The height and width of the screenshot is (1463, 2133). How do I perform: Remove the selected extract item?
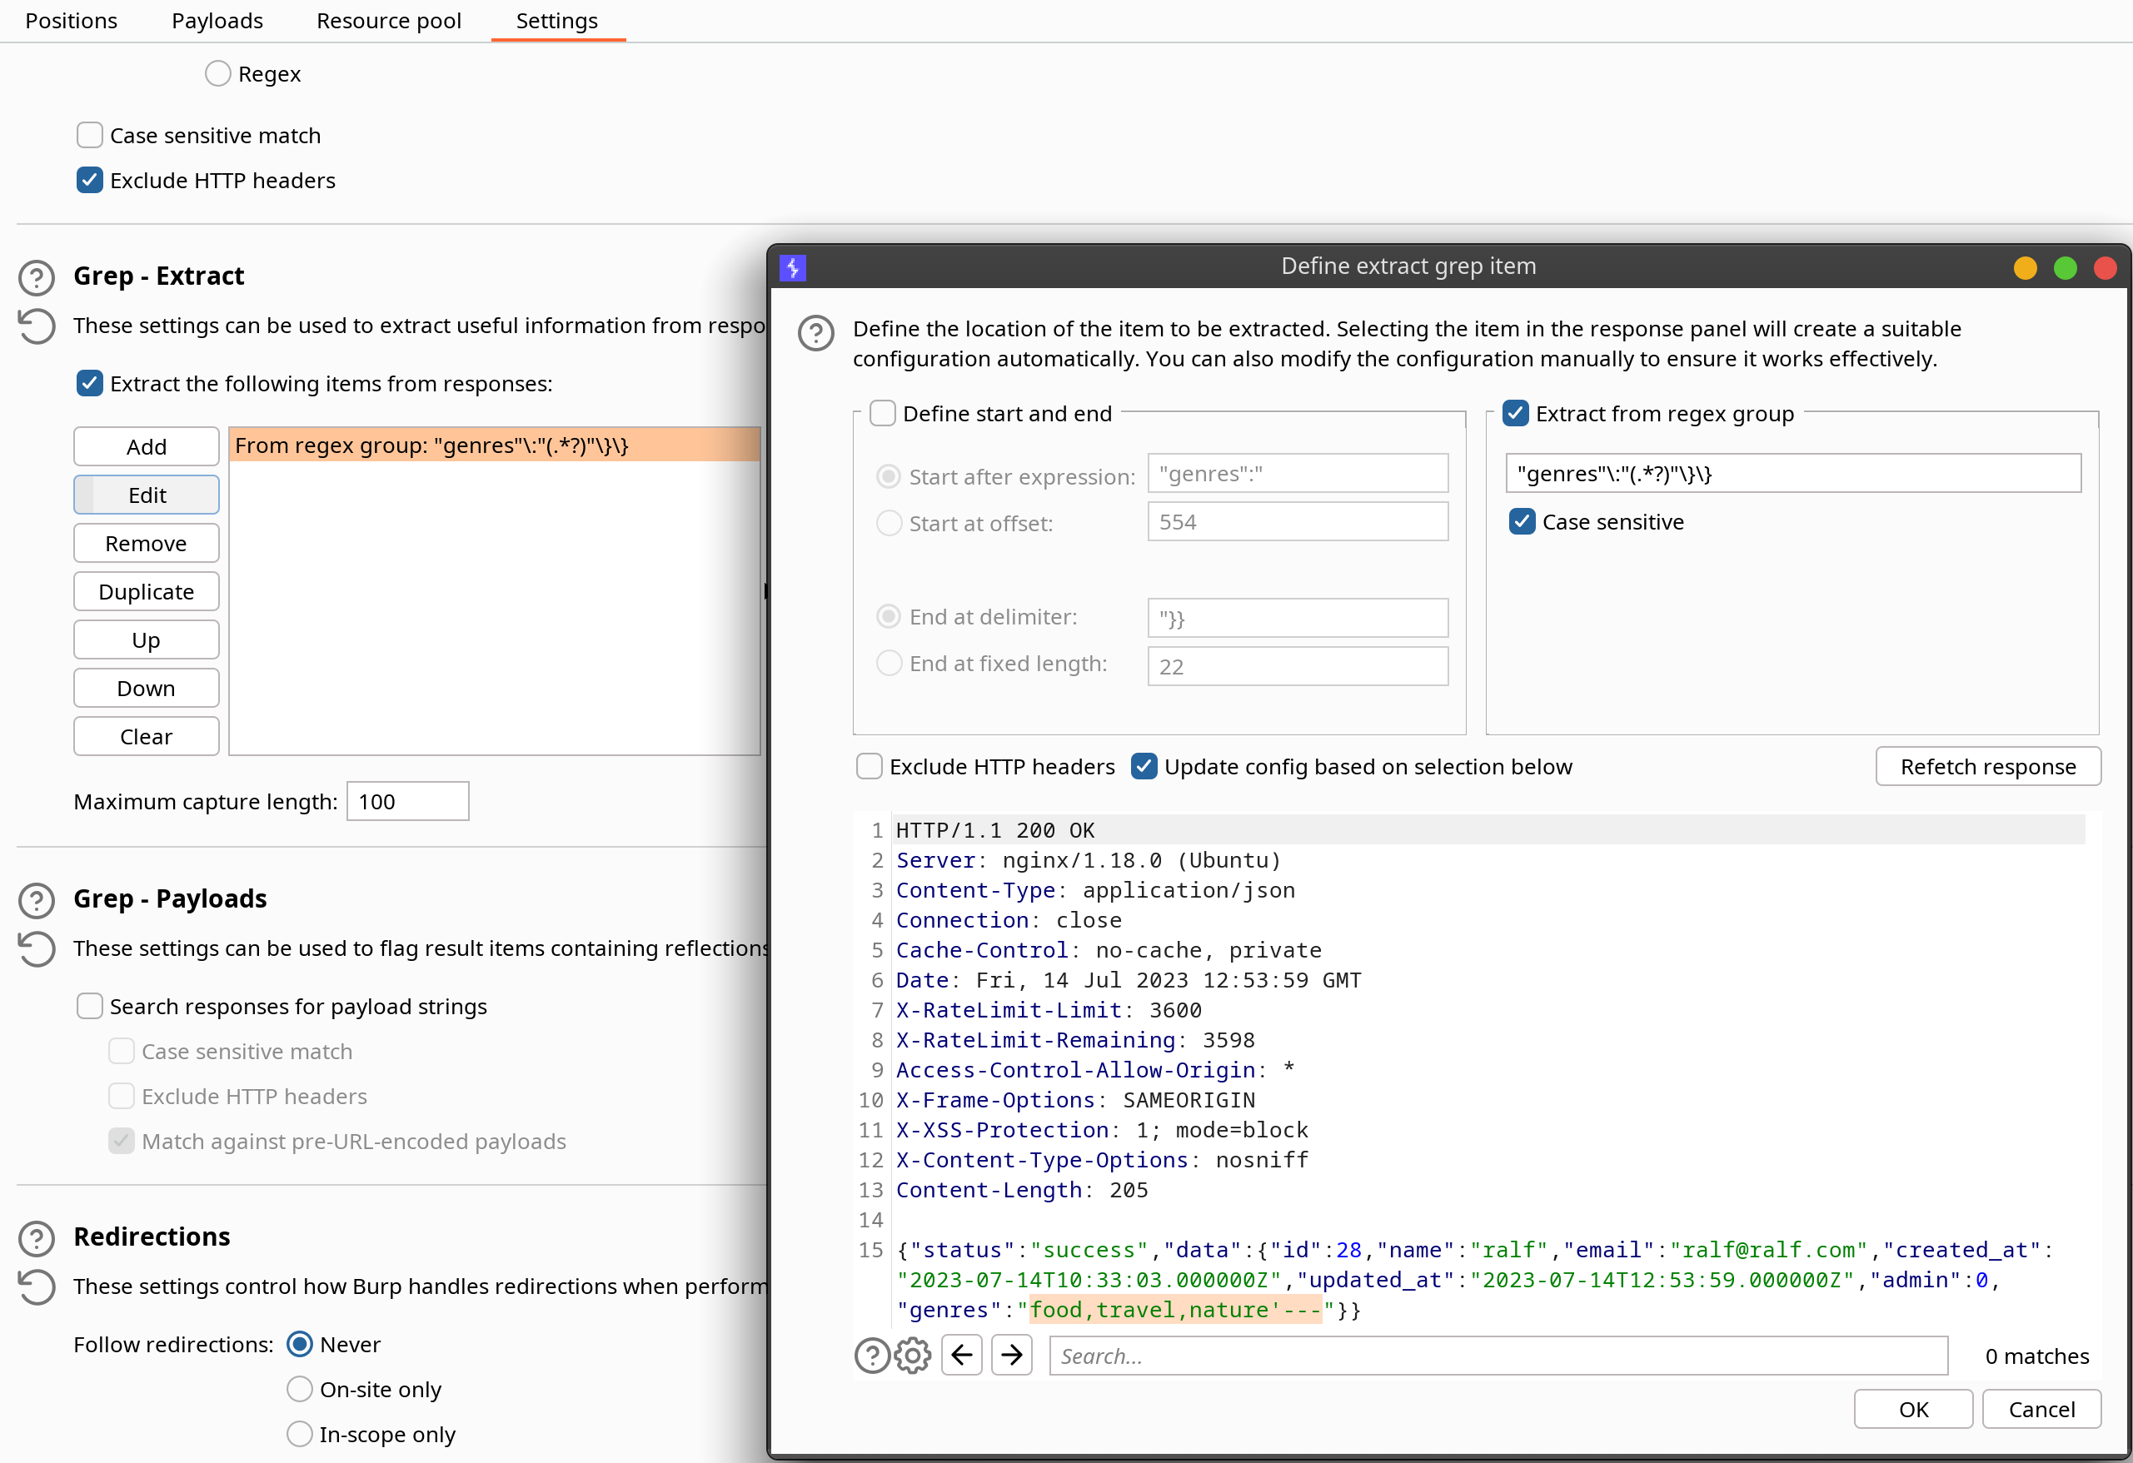click(146, 544)
